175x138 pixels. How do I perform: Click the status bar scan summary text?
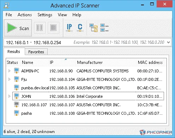click(29, 132)
